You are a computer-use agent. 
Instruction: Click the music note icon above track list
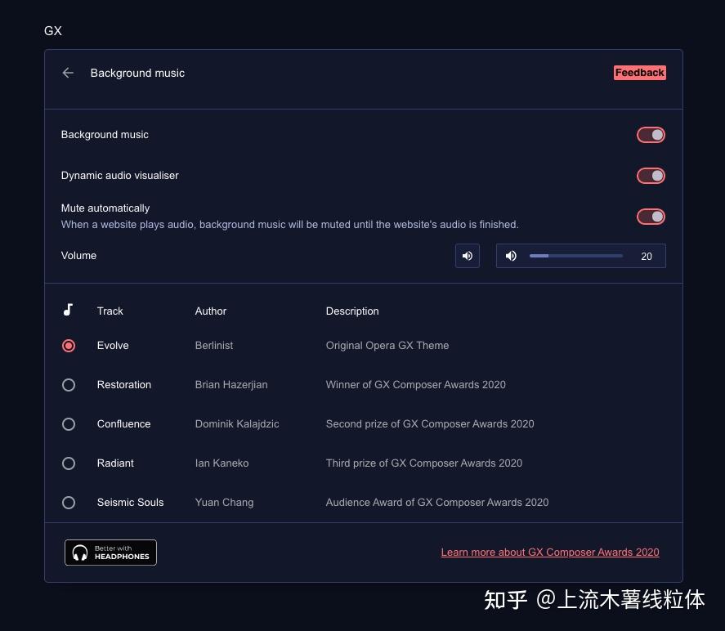point(69,311)
